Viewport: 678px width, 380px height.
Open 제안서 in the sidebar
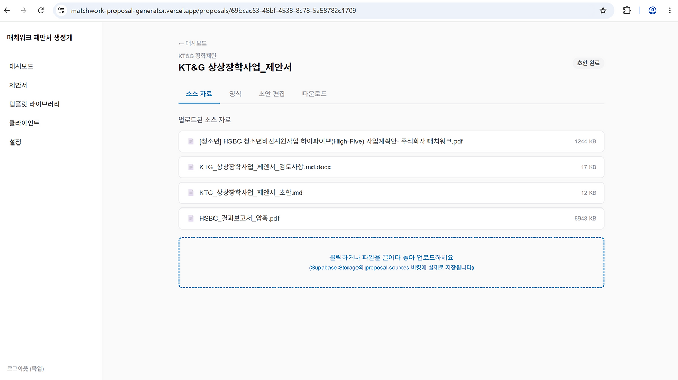coord(18,85)
